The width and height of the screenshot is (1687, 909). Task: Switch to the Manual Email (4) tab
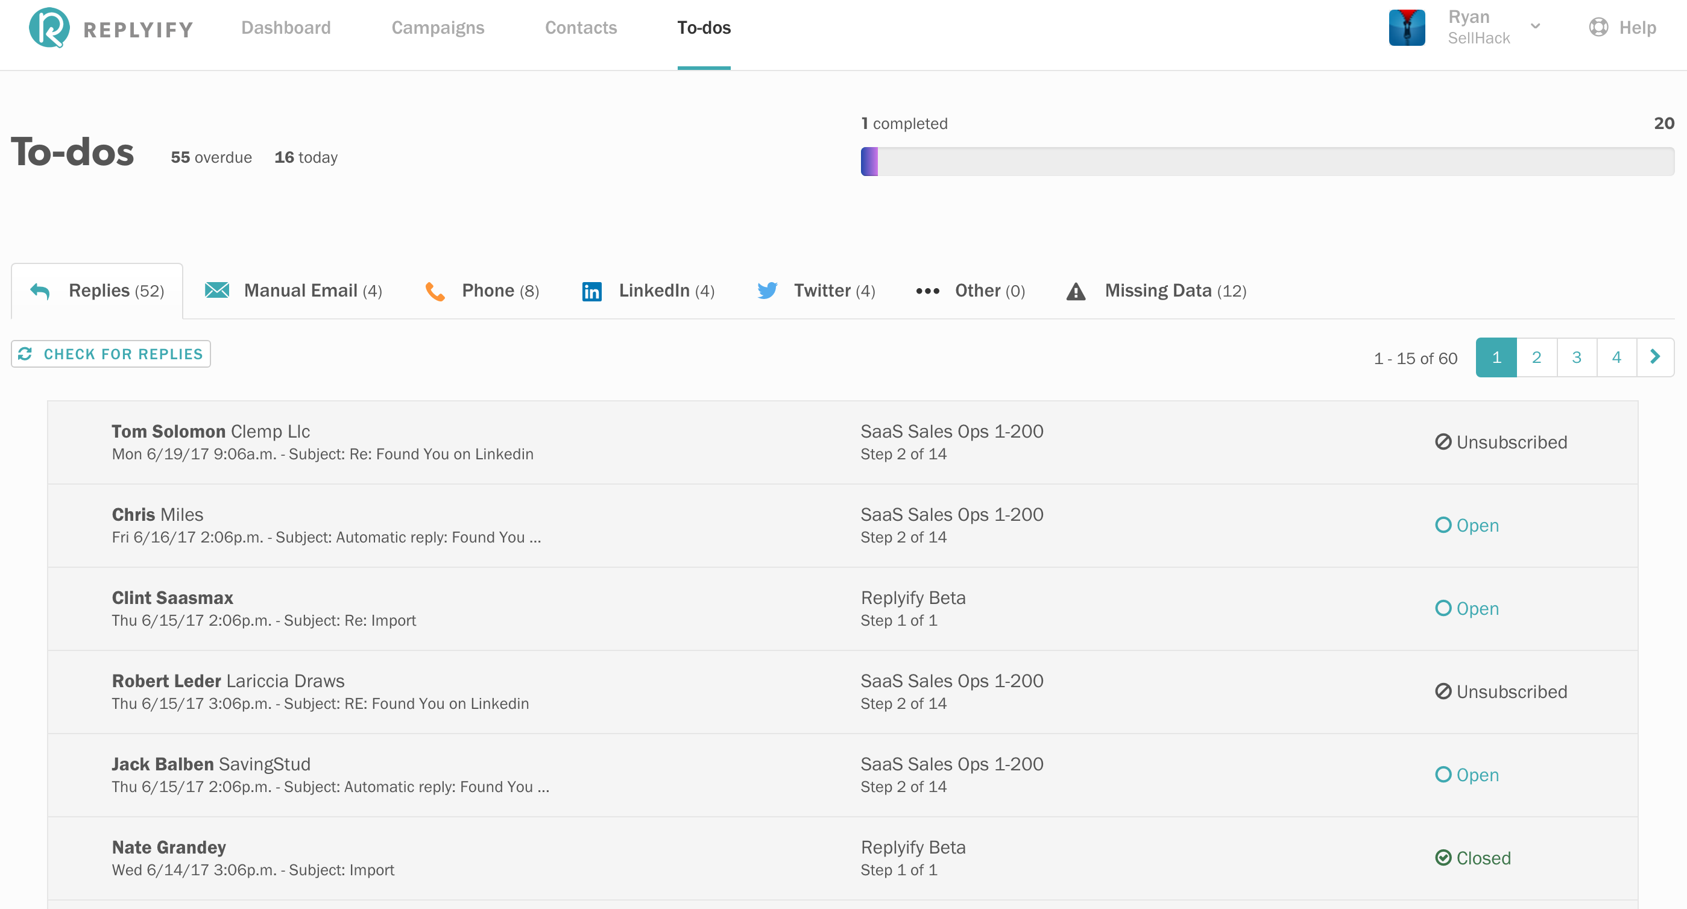pos(294,291)
